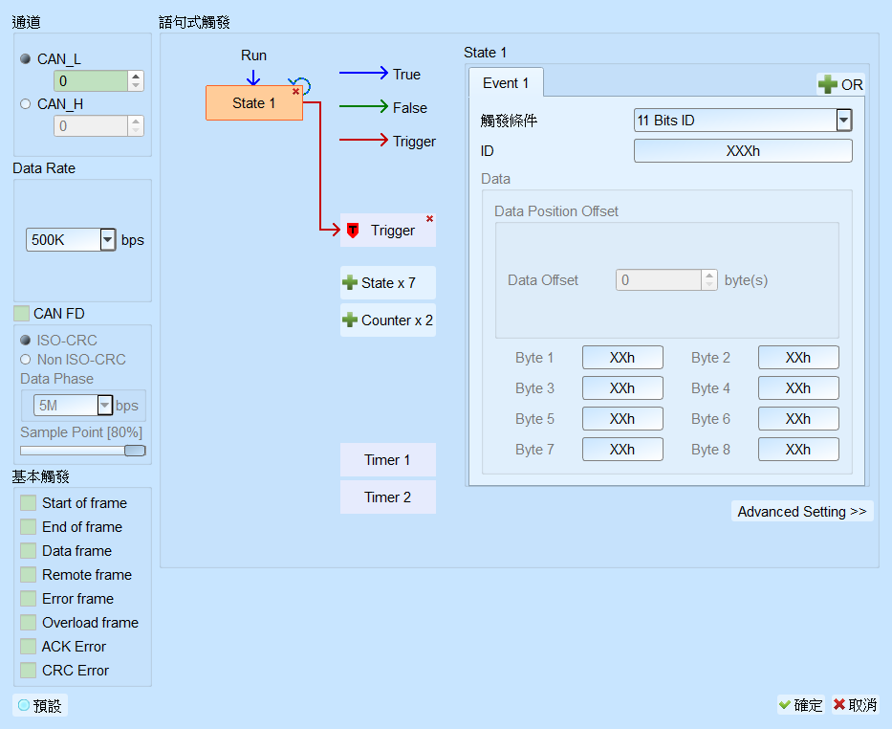Enable the CAN FD checkbox
The height and width of the screenshot is (729, 892).
[22, 314]
